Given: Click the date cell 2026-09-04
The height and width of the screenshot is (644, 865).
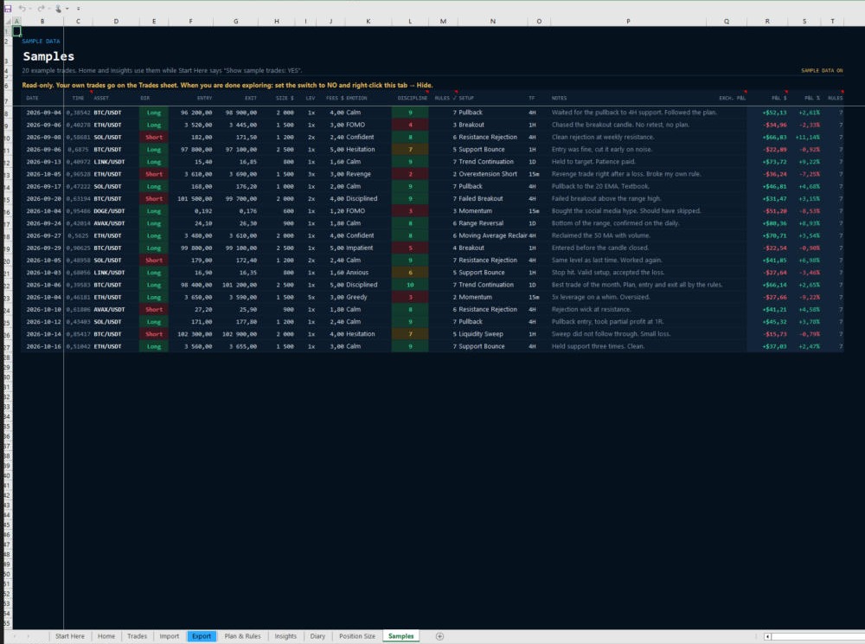Looking at the screenshot, I should 42,113.
